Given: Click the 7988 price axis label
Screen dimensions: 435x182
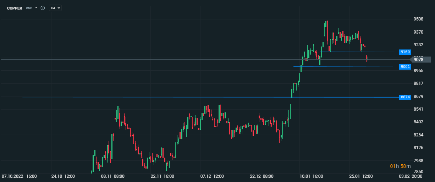Looking at the screenshot, I should point(419,161).
